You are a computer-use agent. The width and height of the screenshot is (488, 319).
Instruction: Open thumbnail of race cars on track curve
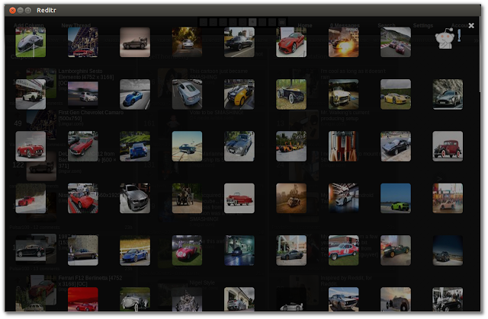[396, 42]
